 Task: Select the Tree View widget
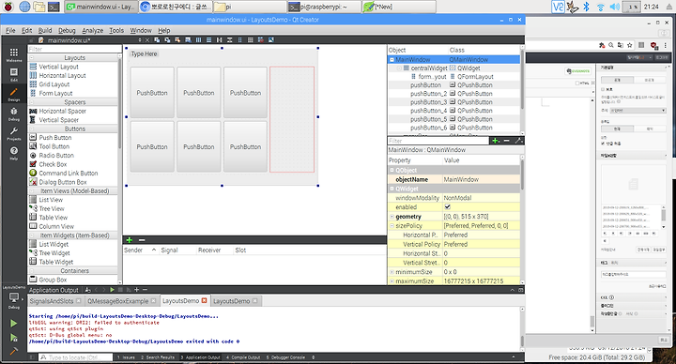(x=52, y=208)
